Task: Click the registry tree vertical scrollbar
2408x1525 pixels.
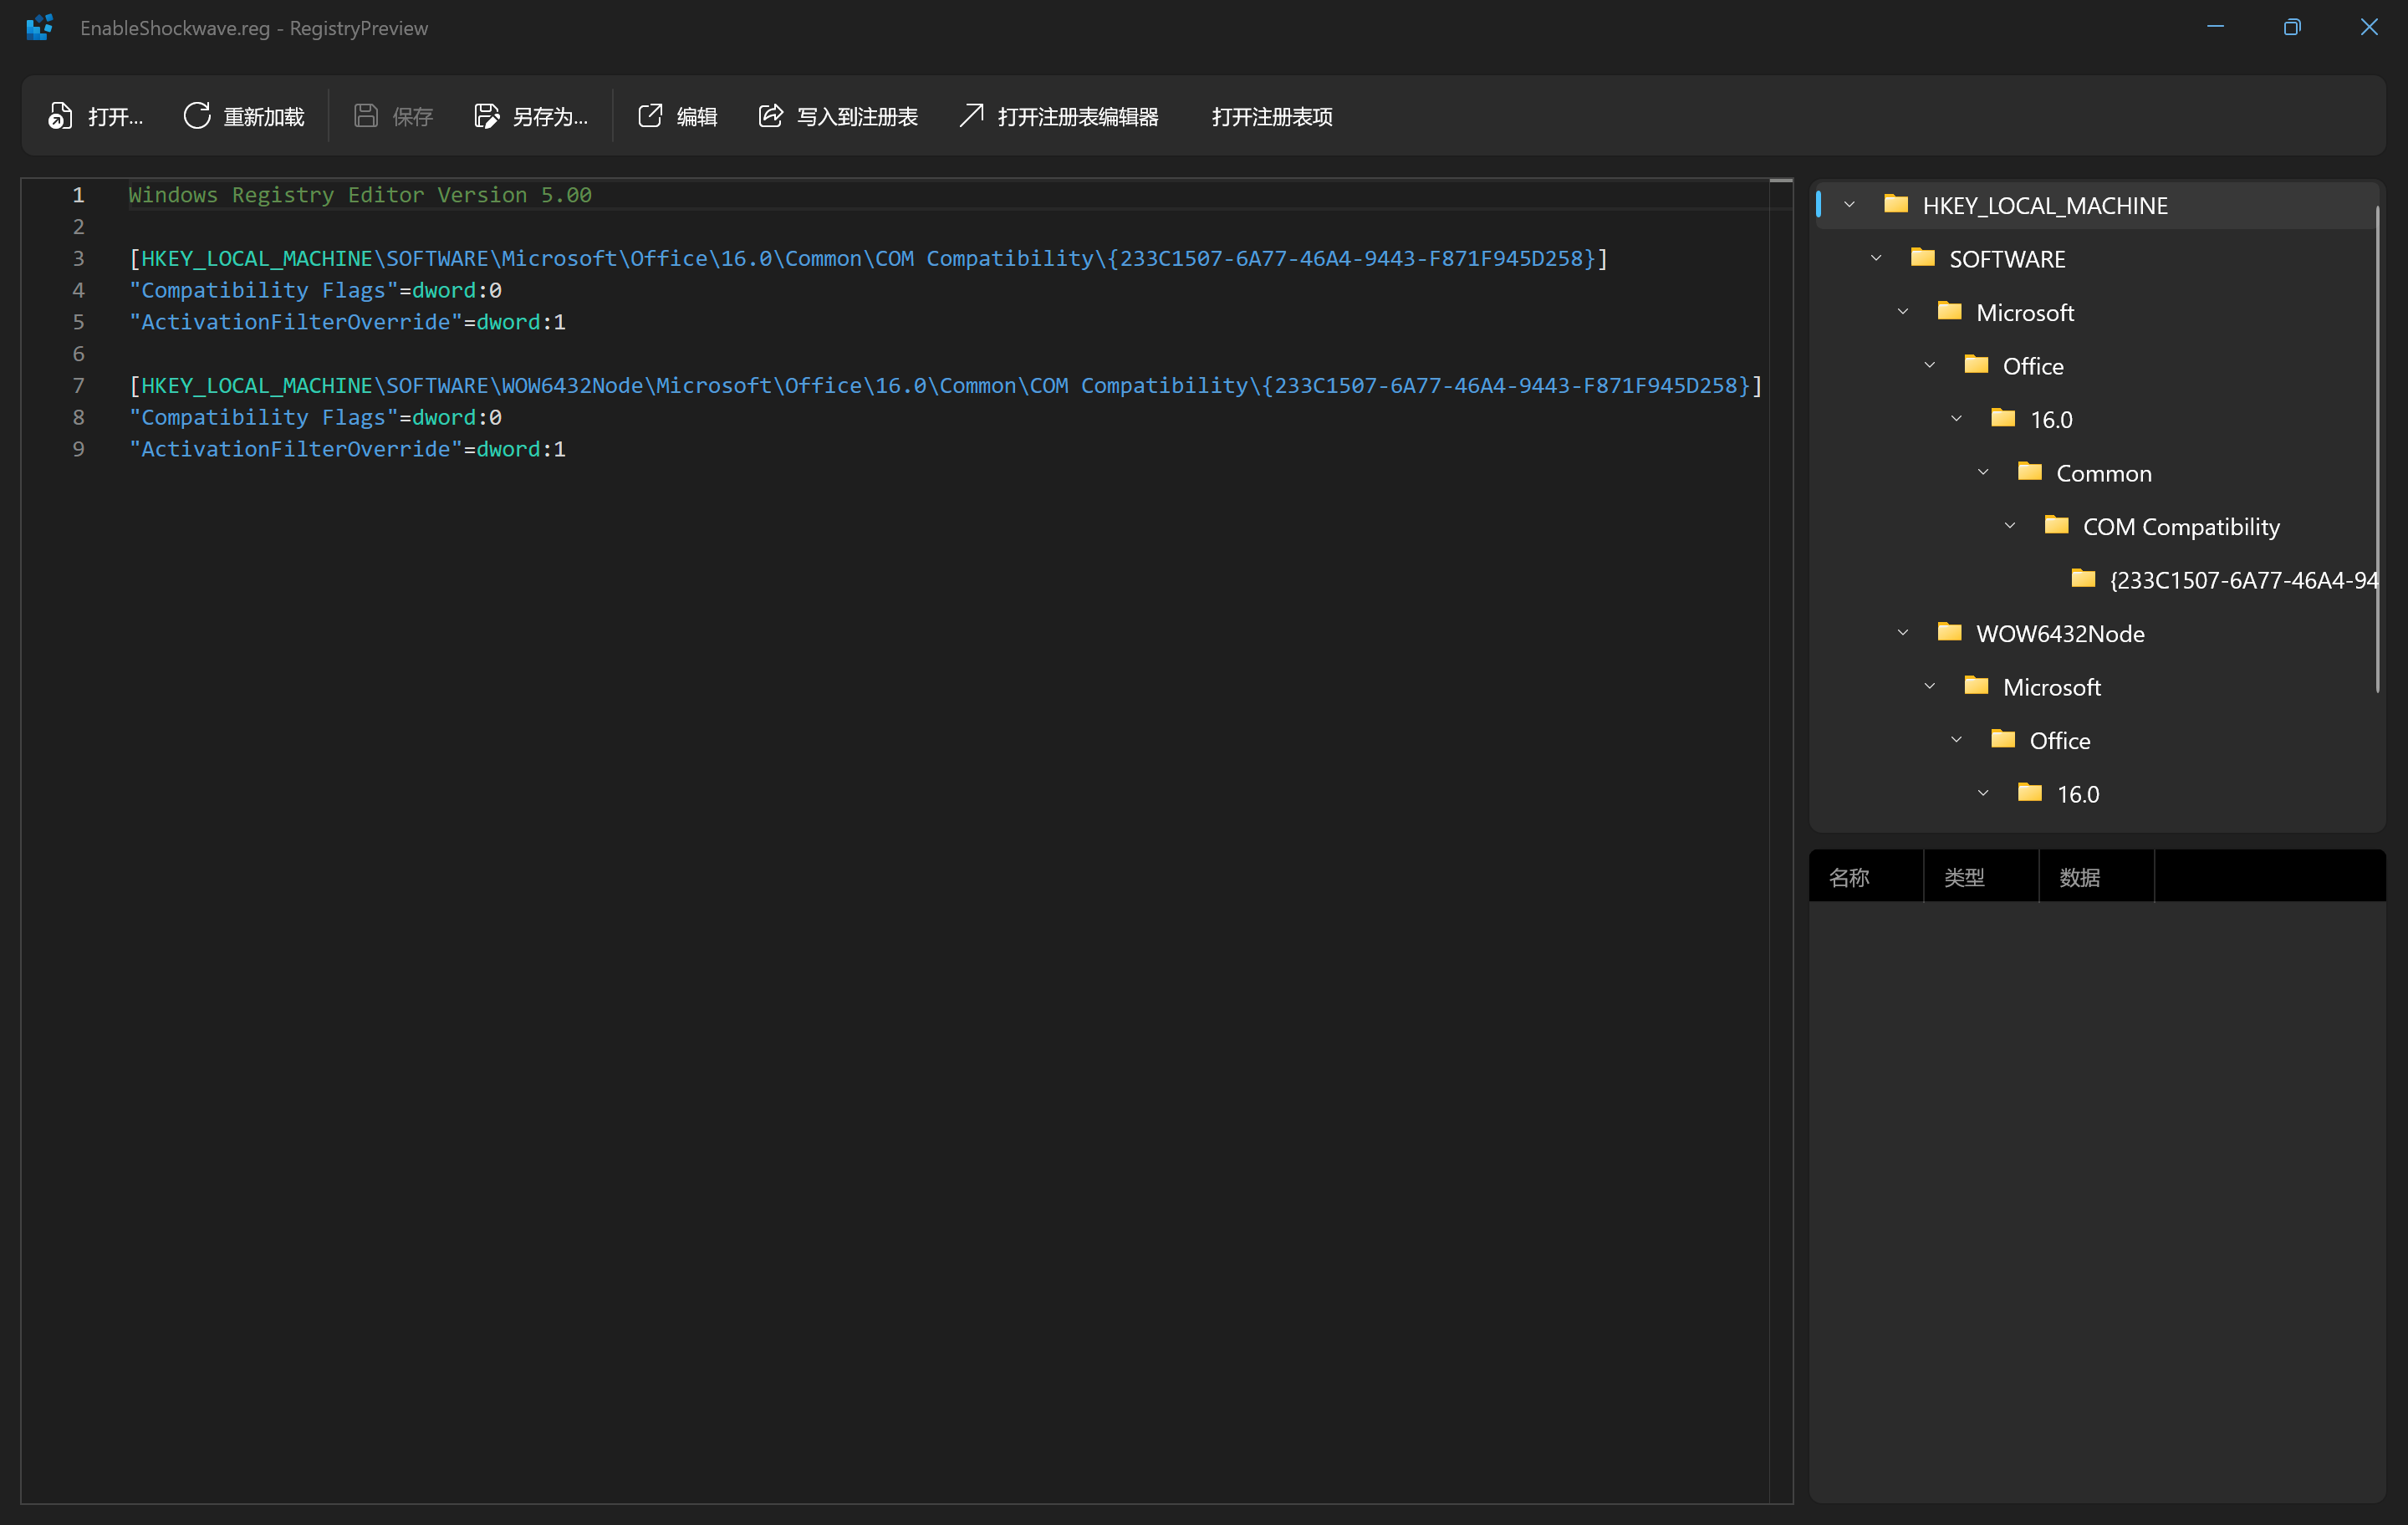Action: 2376,450
